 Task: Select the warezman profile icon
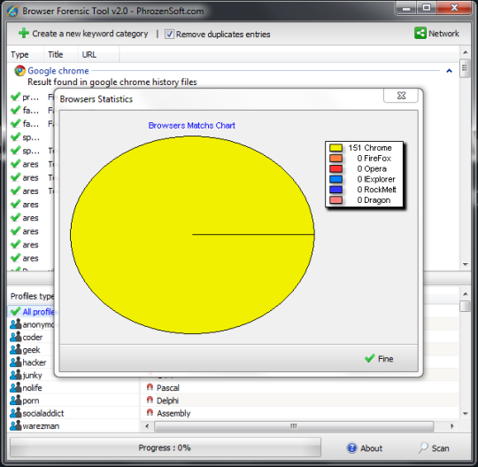tap(16, 425)
